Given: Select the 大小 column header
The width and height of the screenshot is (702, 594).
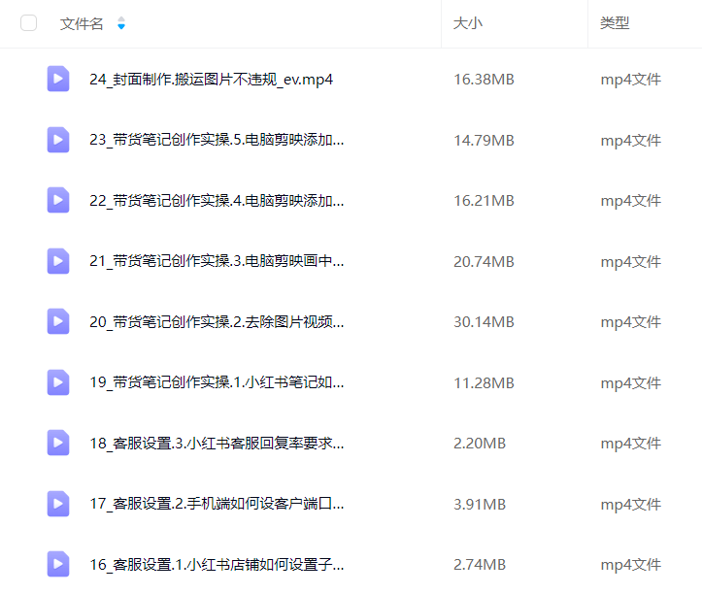Looking at the screenshot, I should 467,23.
